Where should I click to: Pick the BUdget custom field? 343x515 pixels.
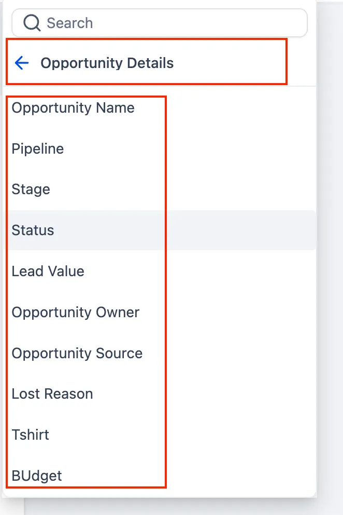click(160, 476)
